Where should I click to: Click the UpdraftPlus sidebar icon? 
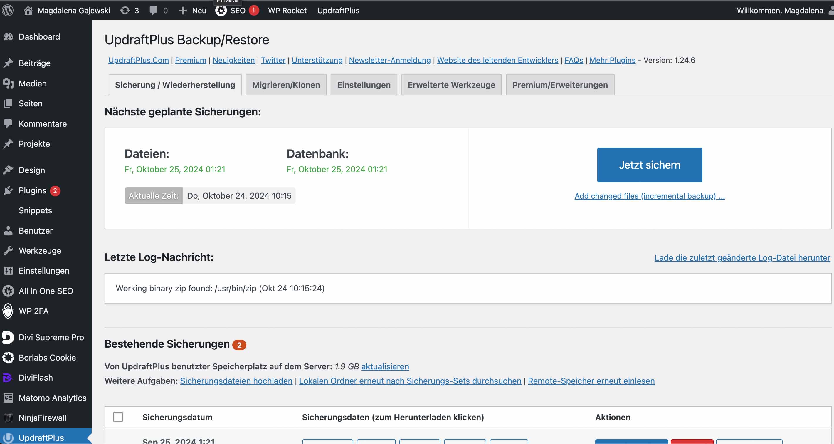pyautogui.click(x=8, y=438)
